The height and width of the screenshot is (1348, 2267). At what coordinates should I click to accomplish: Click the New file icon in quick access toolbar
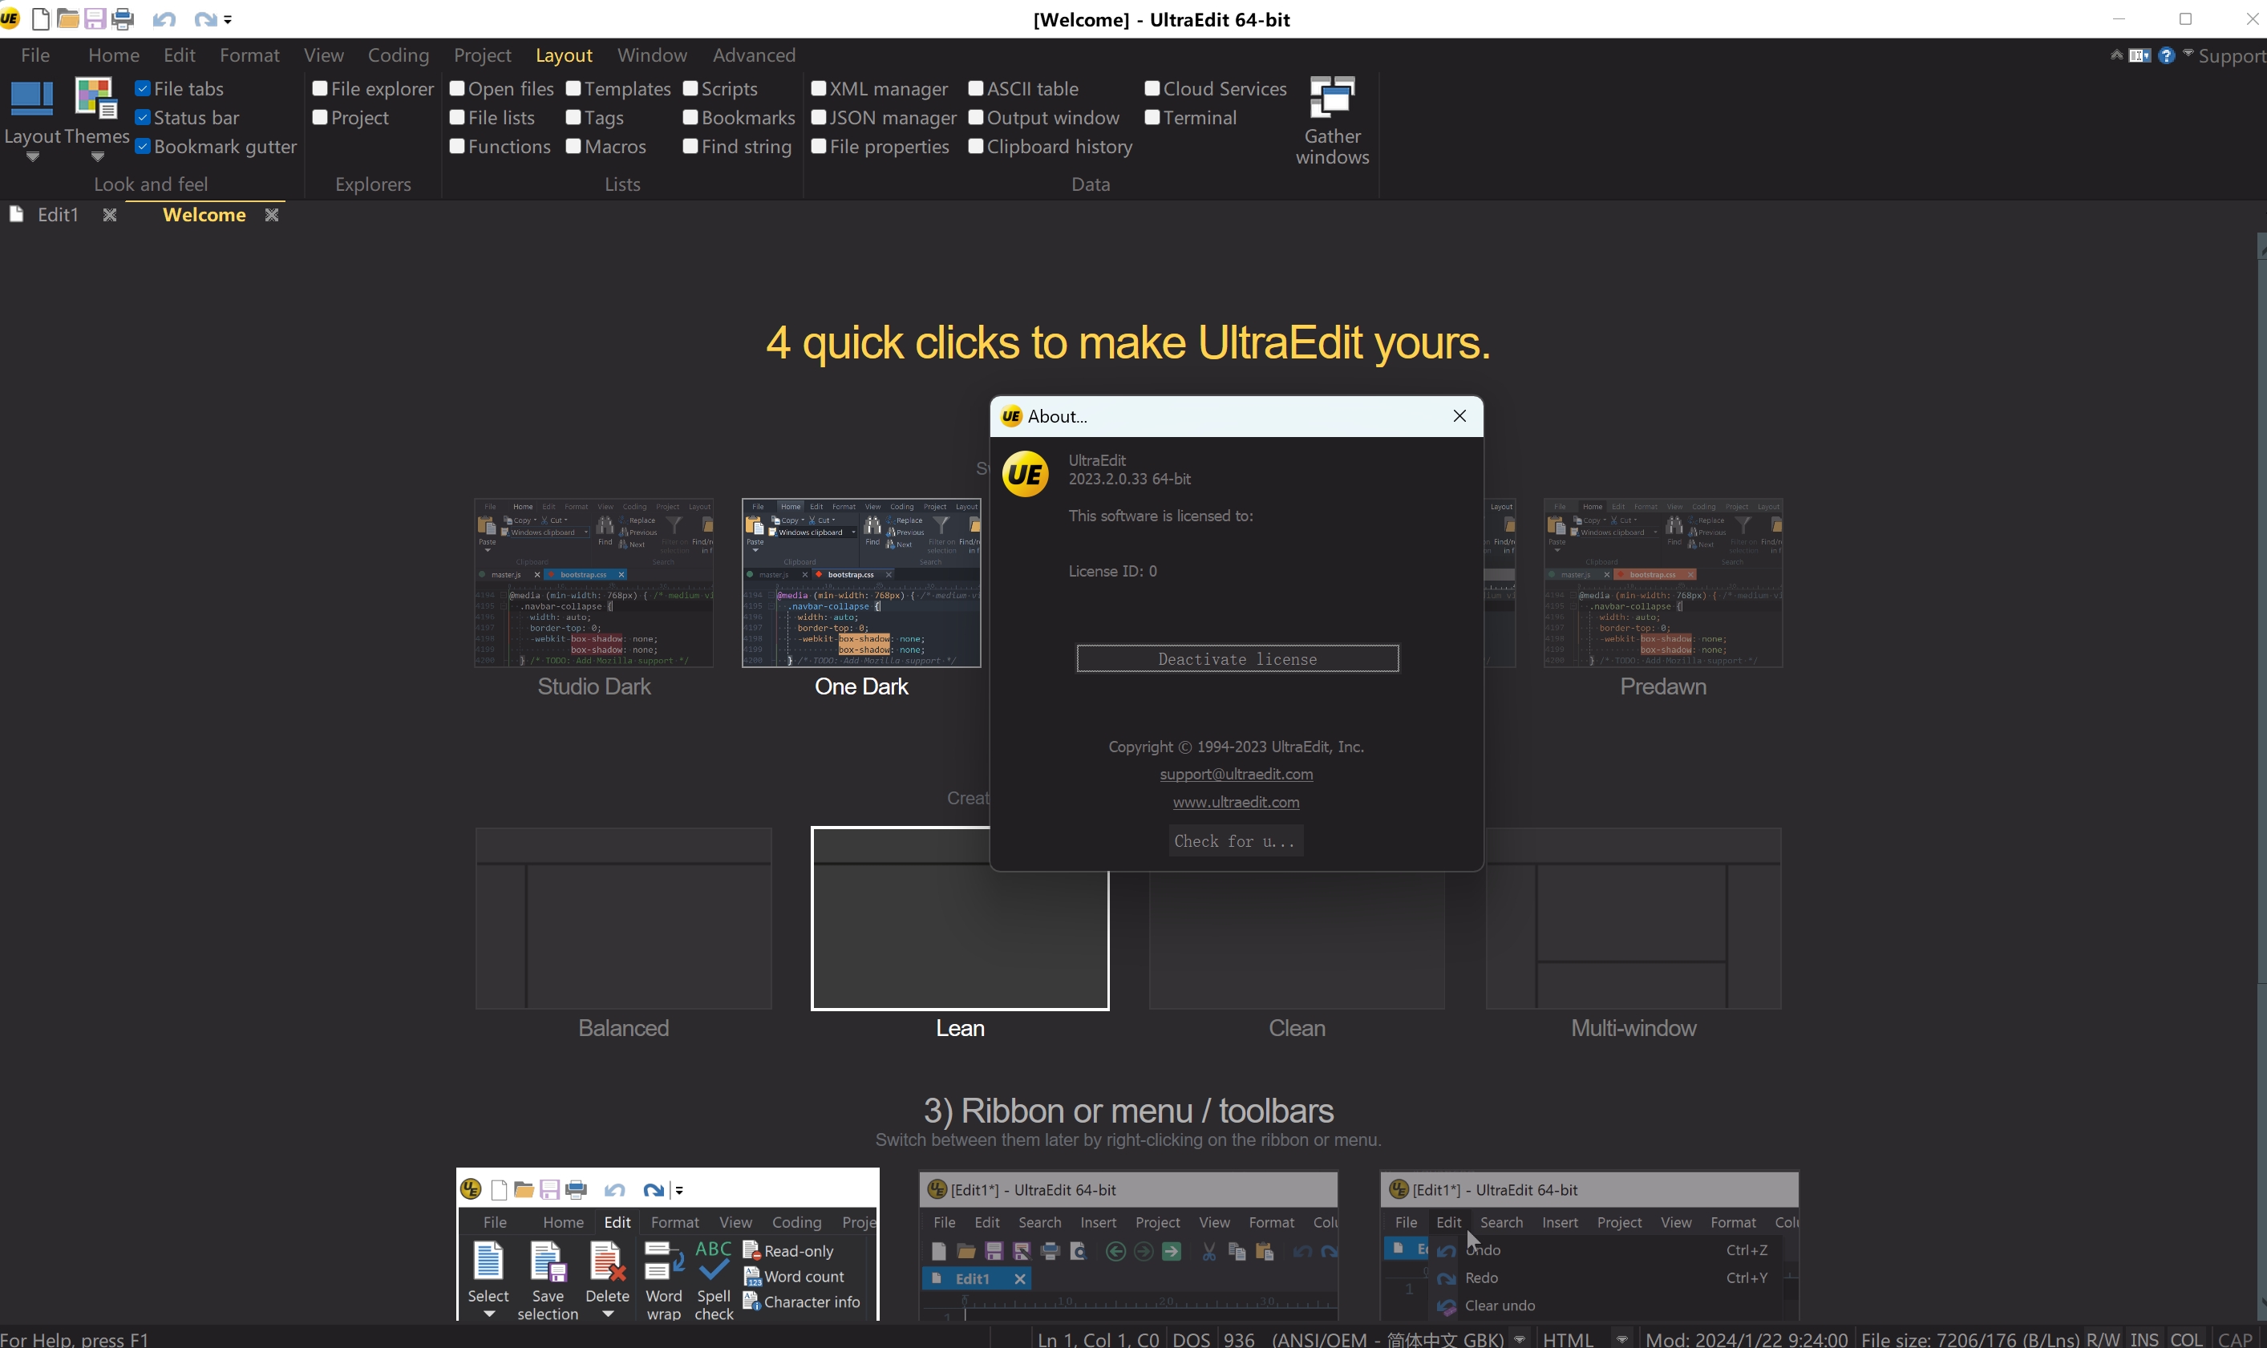(x=41, y=19)
